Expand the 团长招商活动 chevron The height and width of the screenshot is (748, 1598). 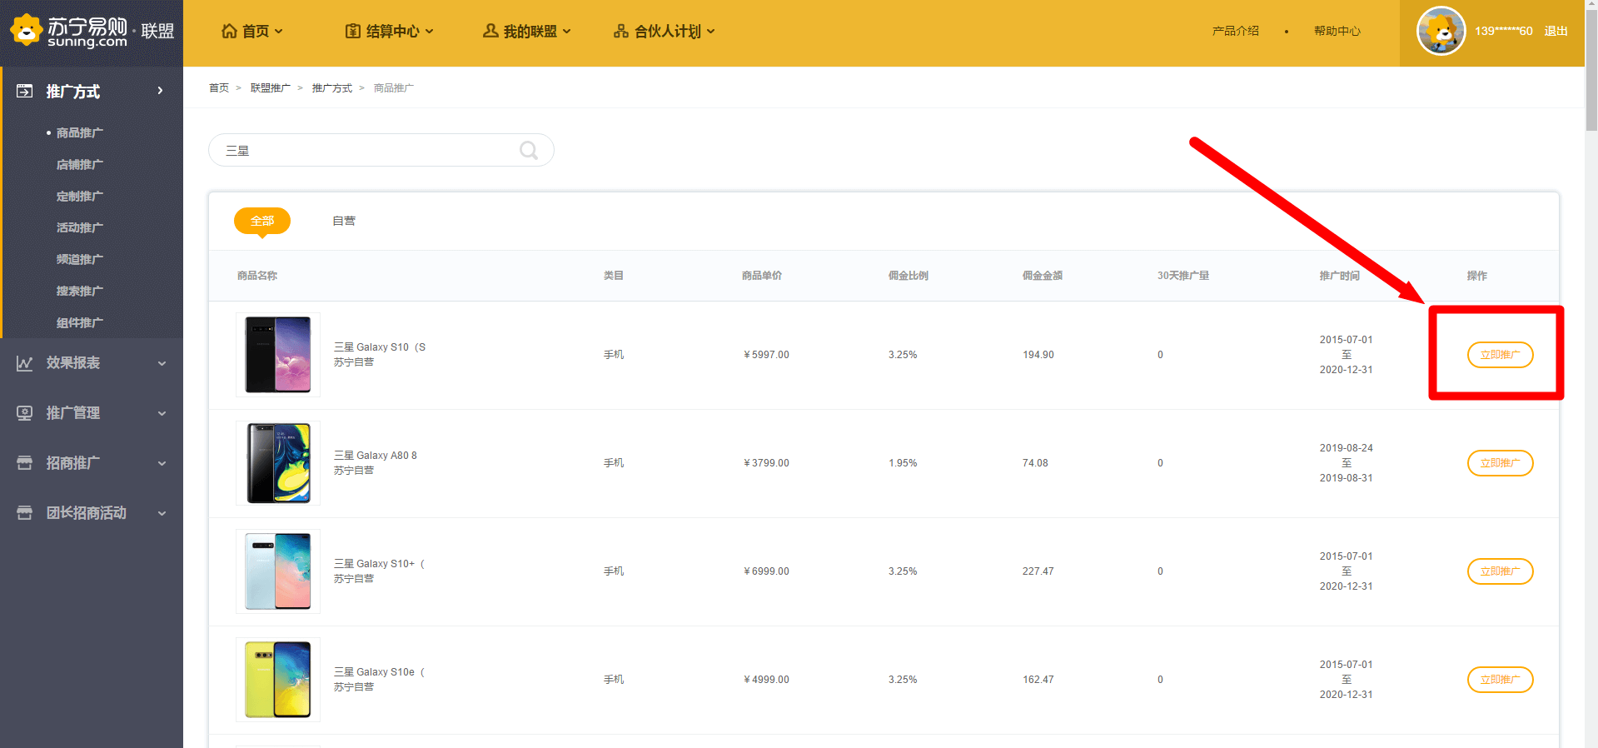[162, 513]
